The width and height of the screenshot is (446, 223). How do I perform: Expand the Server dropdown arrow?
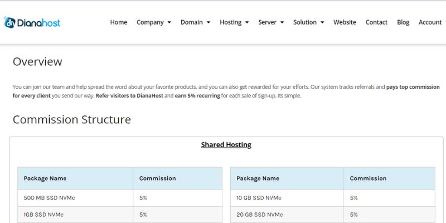pyautogui.click(x=282, y=22)
